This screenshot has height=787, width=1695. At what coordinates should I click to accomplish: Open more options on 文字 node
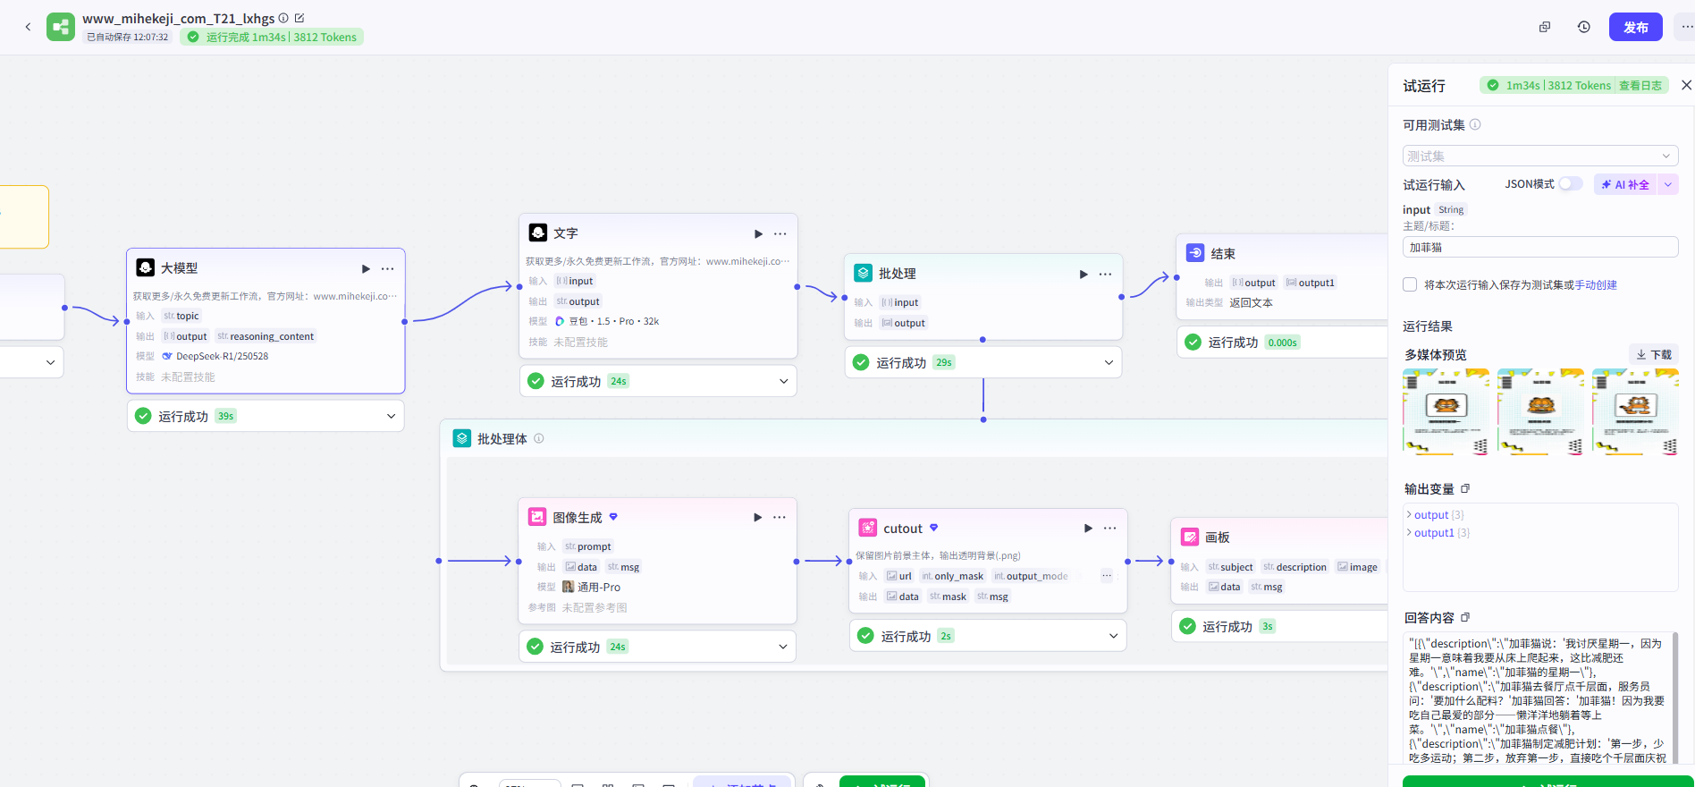point(780,233)
